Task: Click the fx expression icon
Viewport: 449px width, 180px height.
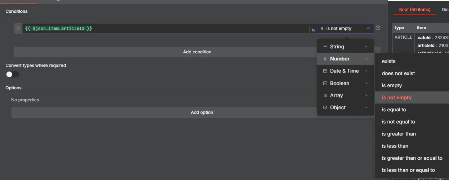Action: click(x=19, y=28)
